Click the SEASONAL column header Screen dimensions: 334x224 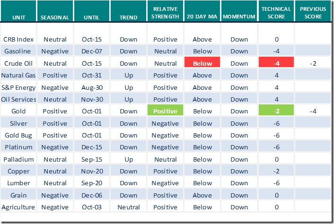click(x=55, y=17)
